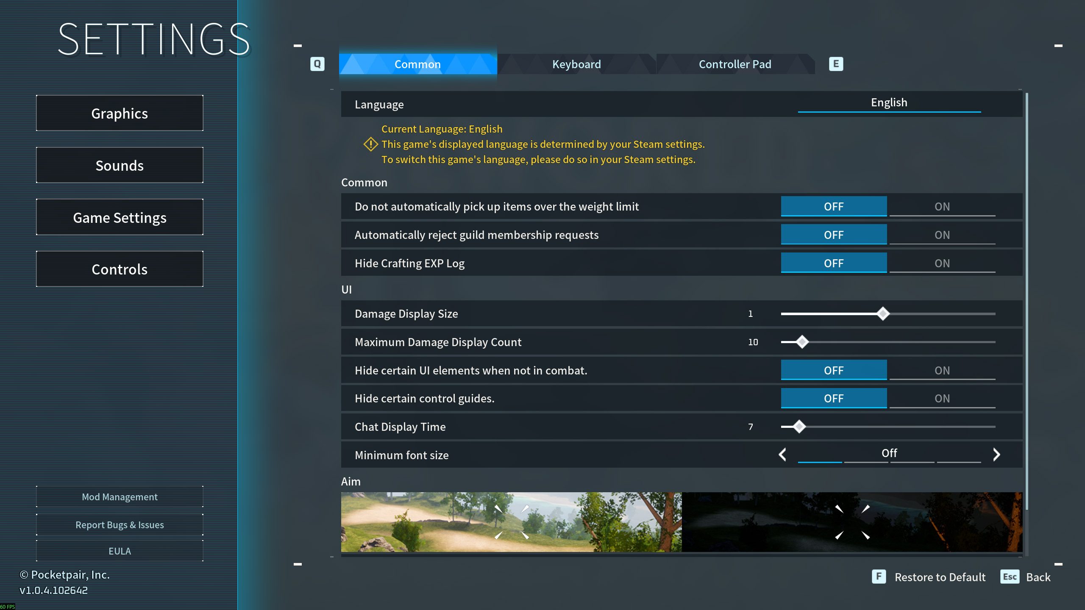Turn ON Hide Crafting EXP Log

[942, 263]
